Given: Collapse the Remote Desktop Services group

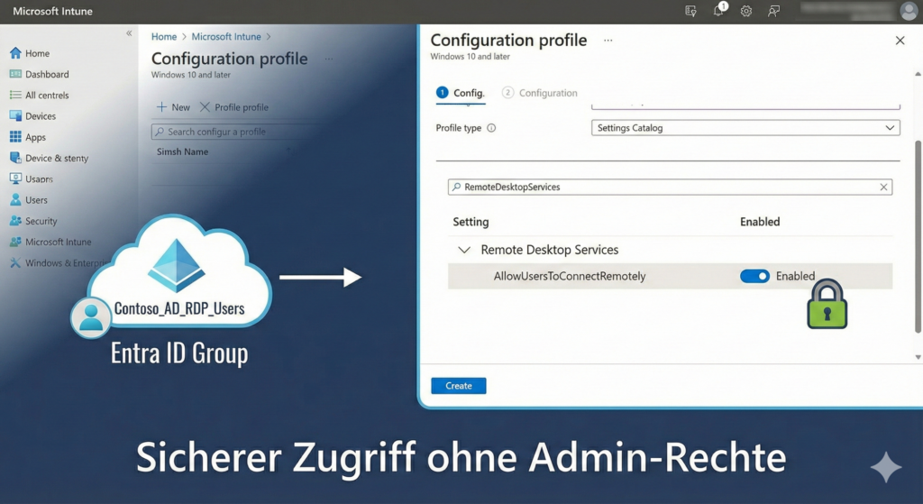Looking at the screenshot, I should coord(464,250).
